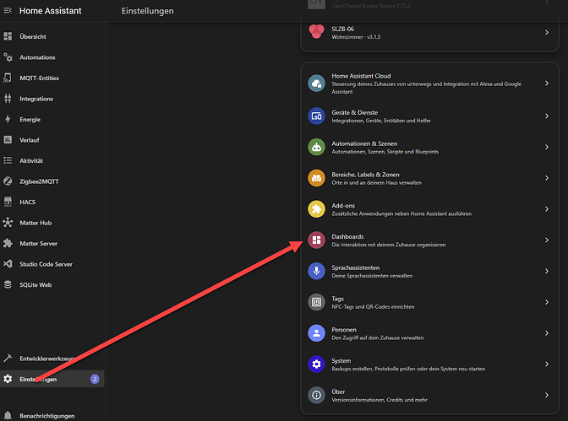The height and width of the screenshot is (421, 568).
Task: Collapse the Home Assistant sidebar menu
Action: click(x=8, y=11)
